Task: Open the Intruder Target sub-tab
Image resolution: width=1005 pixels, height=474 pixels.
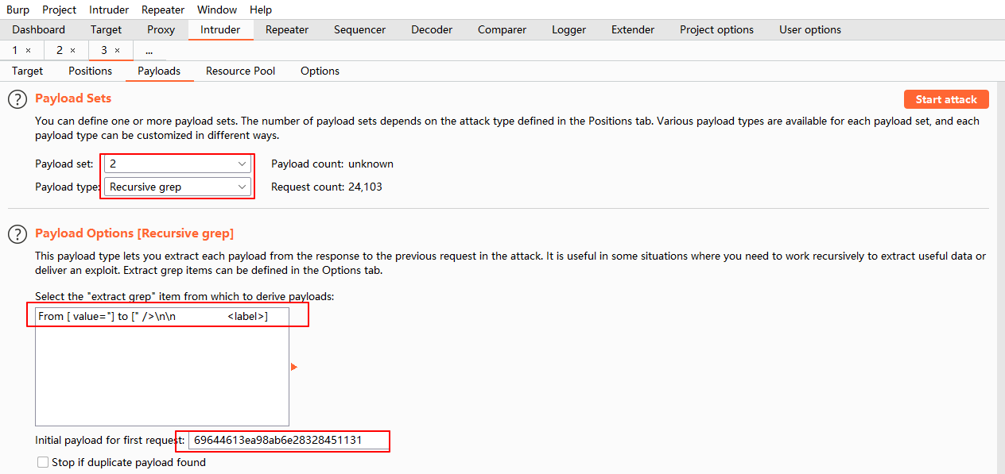Action: point(28,71)
